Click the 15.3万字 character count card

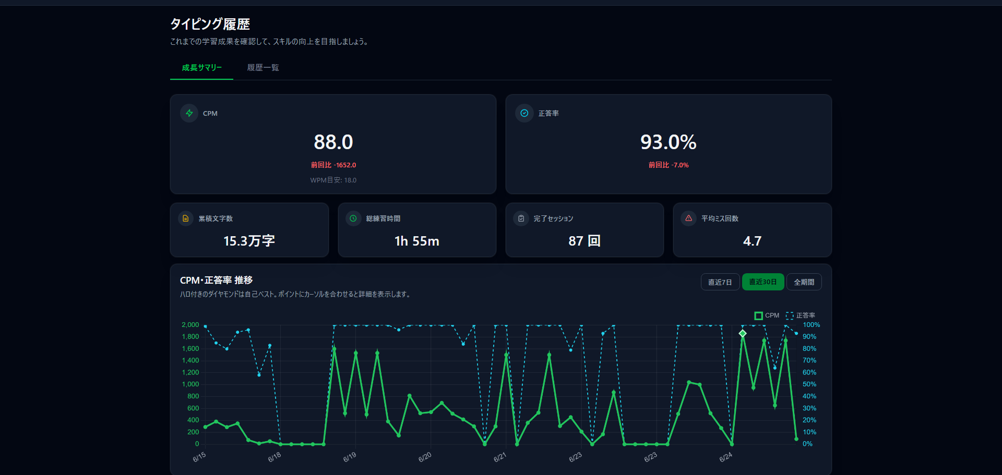[x=249, y=230]
